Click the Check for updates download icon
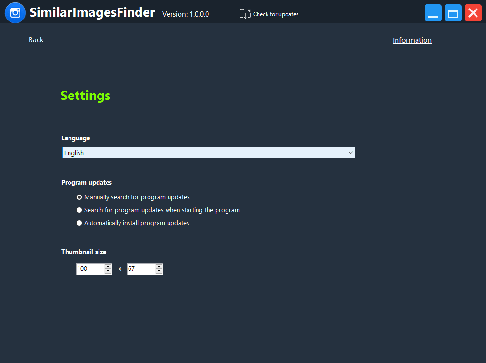Image resolution: width=486 pixels, height=363 pixels. (245, 14)
